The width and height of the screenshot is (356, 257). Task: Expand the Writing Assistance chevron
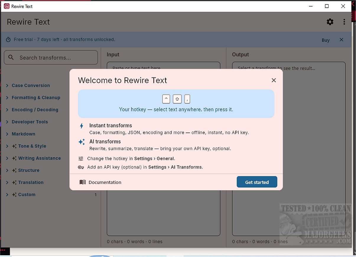click(x=7, y=158)
